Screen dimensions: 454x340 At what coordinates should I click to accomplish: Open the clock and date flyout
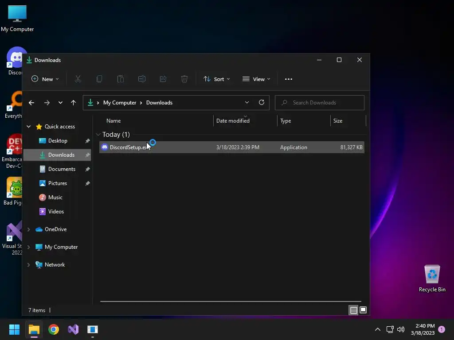[x=423, y=329]
